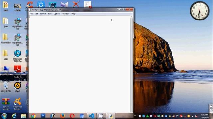Open Firefox from the taskbar
213x119 pixels.
point(62,116)
